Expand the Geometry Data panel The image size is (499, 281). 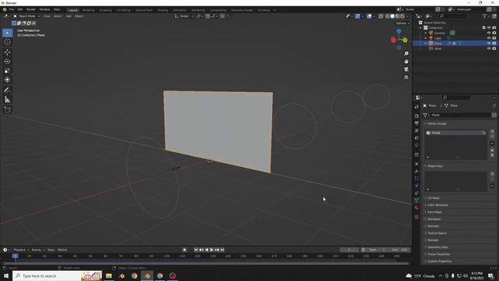coord(437,247)
